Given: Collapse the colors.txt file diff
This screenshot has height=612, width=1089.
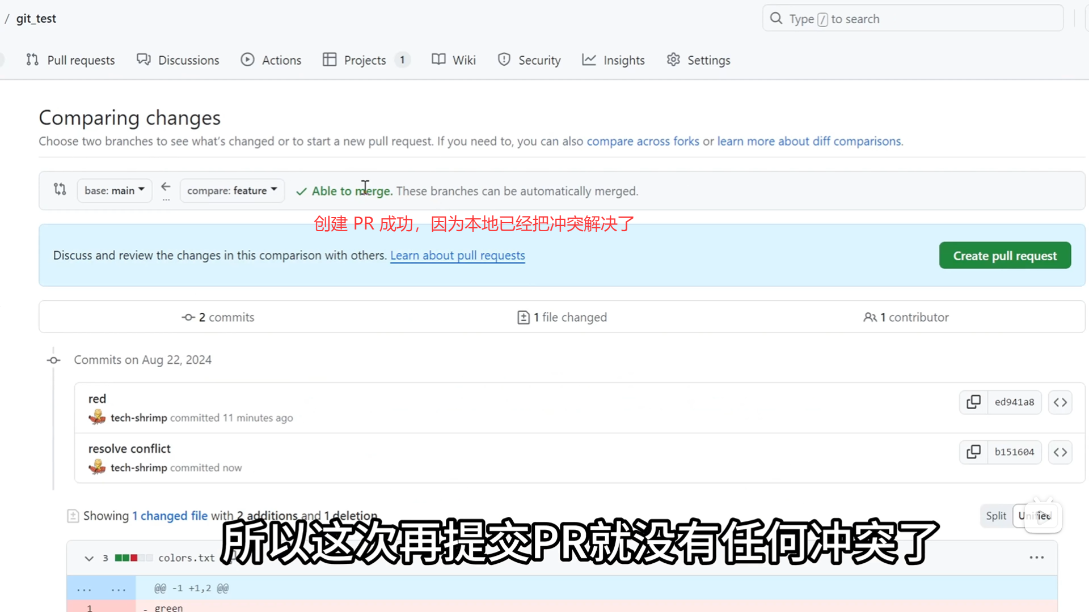Looking at the screenshot, I should 89,558.
